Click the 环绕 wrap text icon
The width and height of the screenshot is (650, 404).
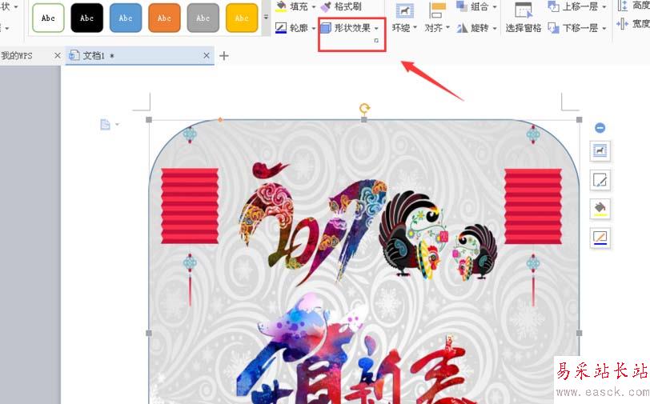point(404,10)
